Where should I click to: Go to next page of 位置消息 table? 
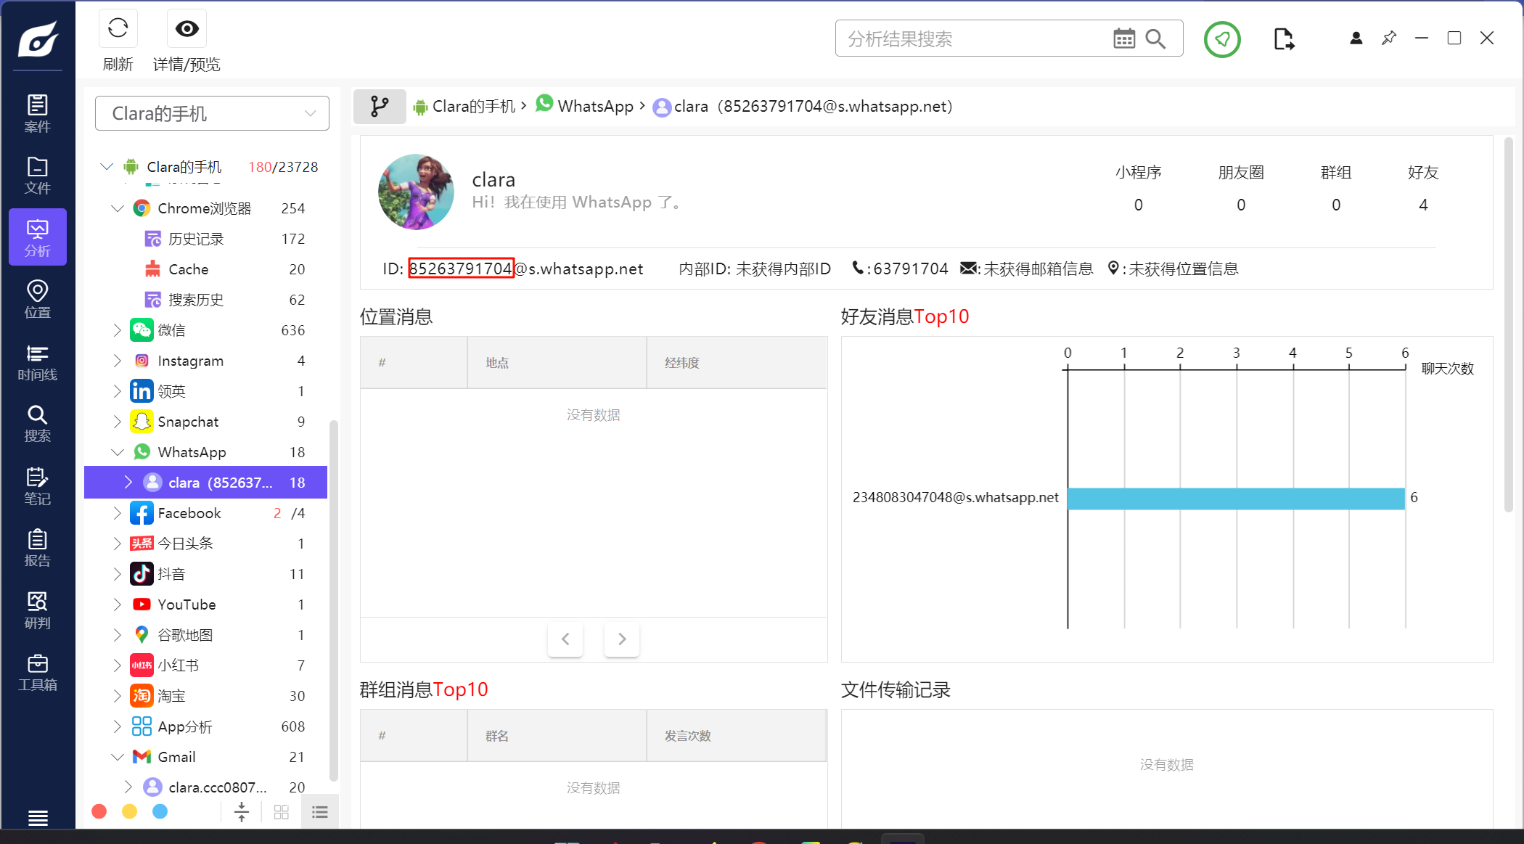(x=621, y=639)
